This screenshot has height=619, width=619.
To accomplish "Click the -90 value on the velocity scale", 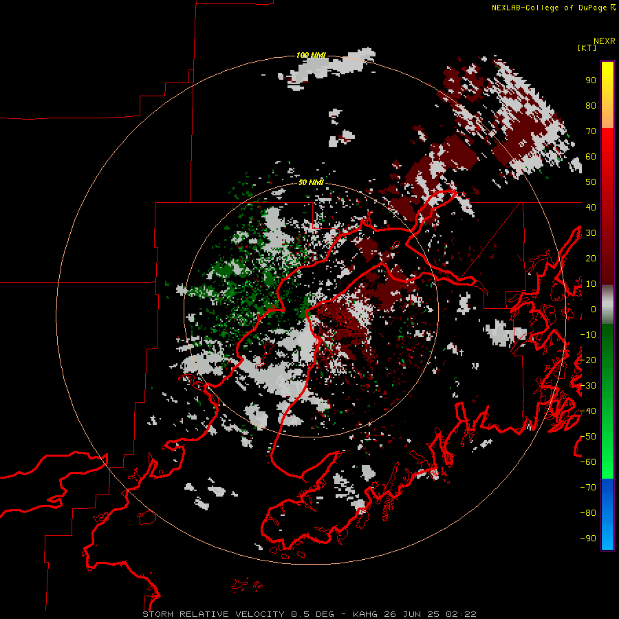I will 588,539.
